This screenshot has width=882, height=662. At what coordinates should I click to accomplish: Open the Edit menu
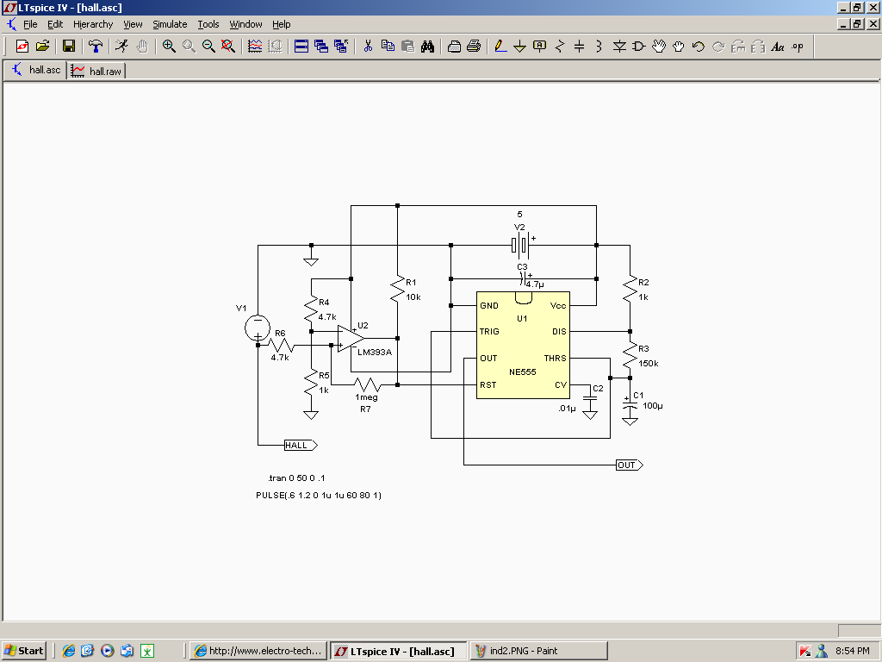pos(55,24)
